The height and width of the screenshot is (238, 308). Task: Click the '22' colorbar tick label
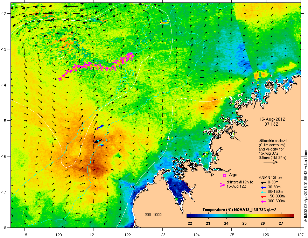[x=190, y=223]
